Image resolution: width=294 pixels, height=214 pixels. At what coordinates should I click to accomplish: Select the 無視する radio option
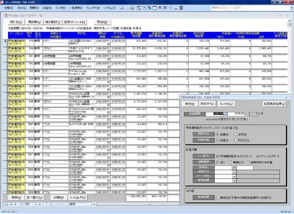click(x=230, y=162)
